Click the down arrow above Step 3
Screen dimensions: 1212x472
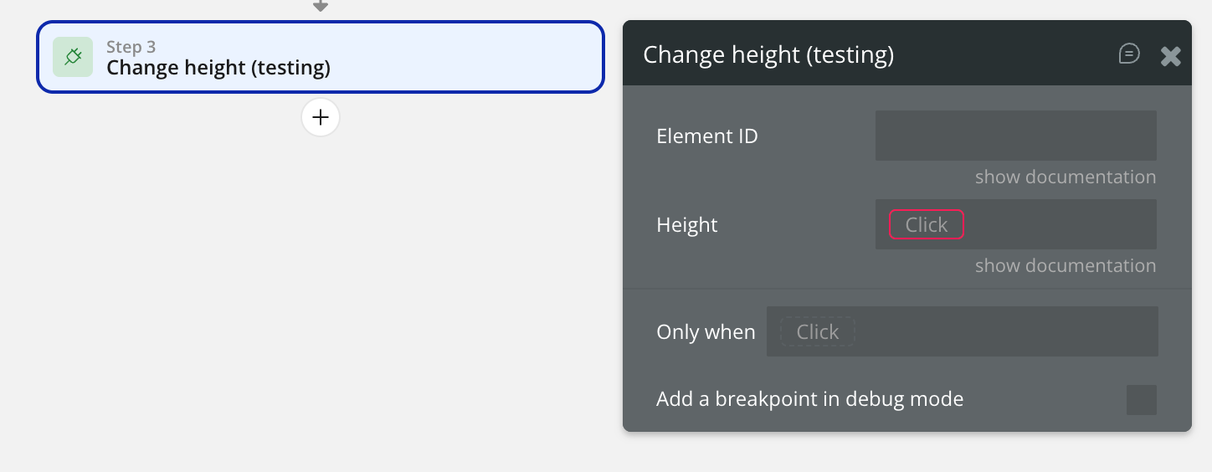(x=321, y=6)
